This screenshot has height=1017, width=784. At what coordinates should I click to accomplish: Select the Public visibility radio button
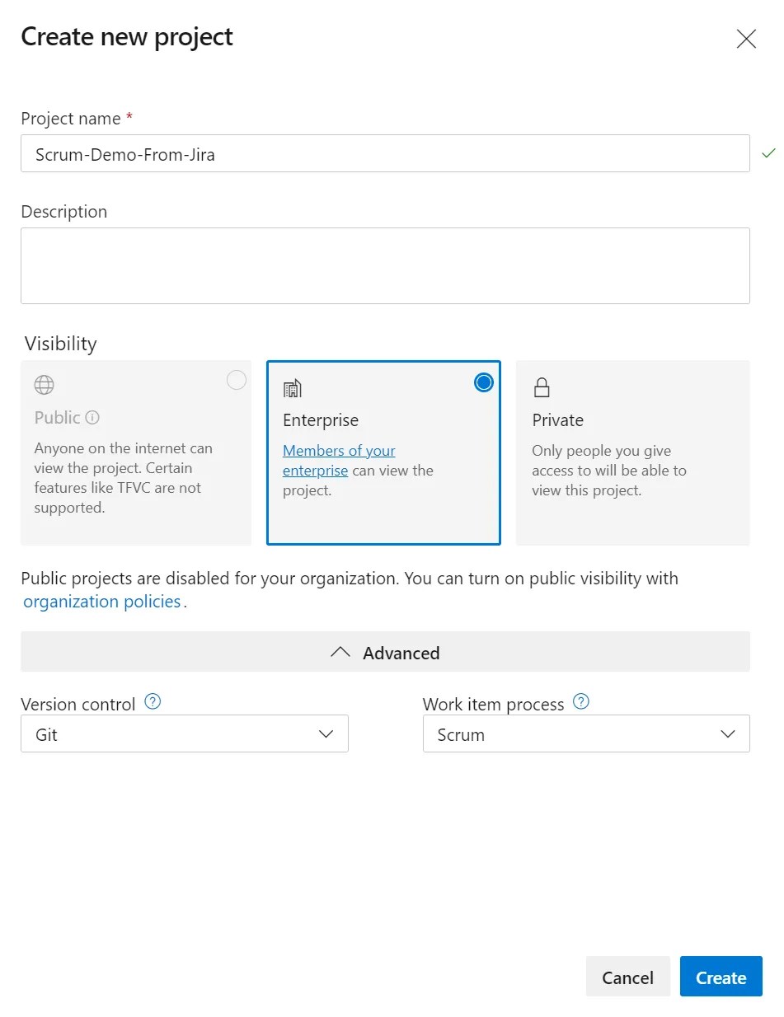pyautogui.click(x=236, y=380)
